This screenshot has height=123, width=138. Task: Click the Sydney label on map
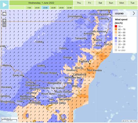coord(84,61)
